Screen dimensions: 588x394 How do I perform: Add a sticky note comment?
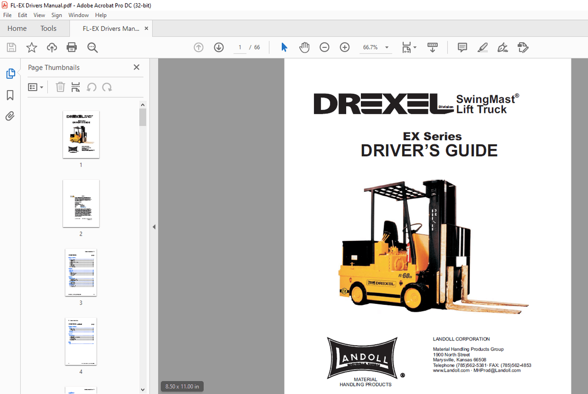pyautogui.click(x=462, y=47)
